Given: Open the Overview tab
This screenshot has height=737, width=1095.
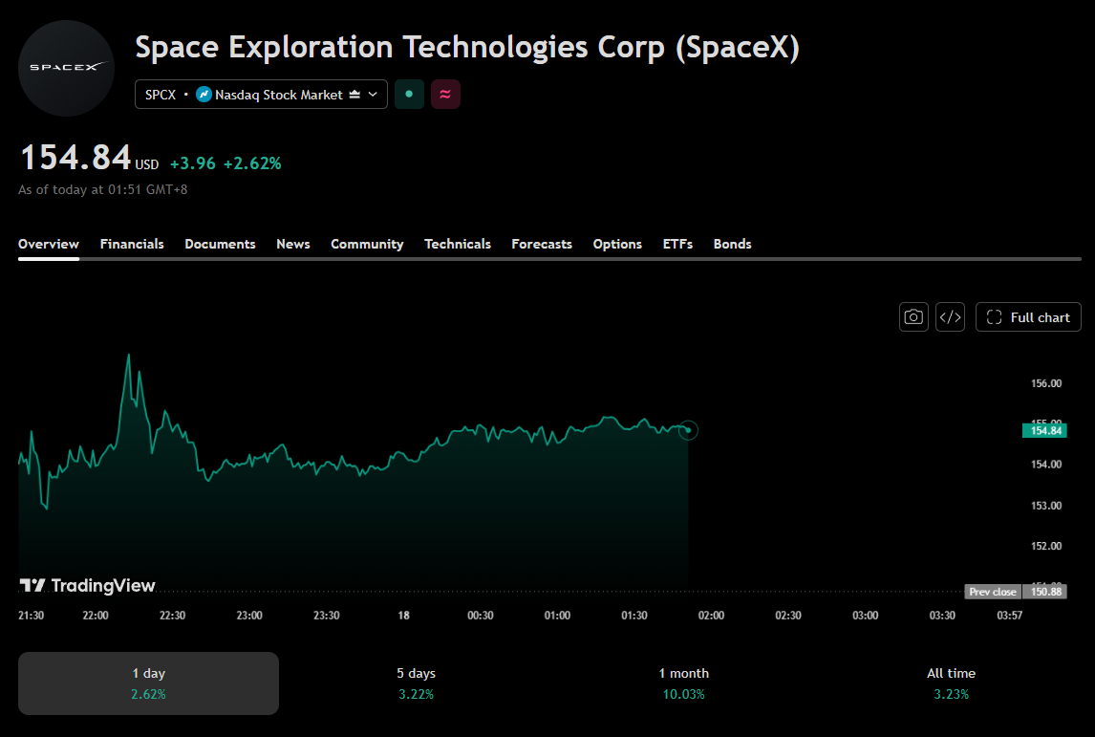Looking at the screenshot, I should point(48,244).
